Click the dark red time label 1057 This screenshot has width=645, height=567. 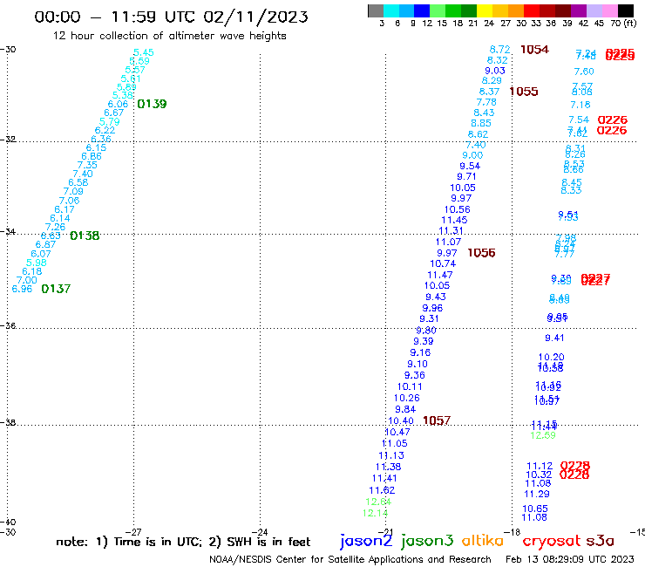coord(437,420)
